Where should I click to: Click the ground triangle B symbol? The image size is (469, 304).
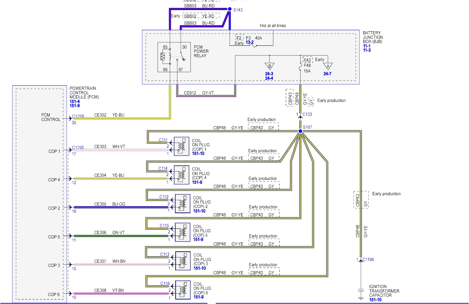tap(270, 66)
